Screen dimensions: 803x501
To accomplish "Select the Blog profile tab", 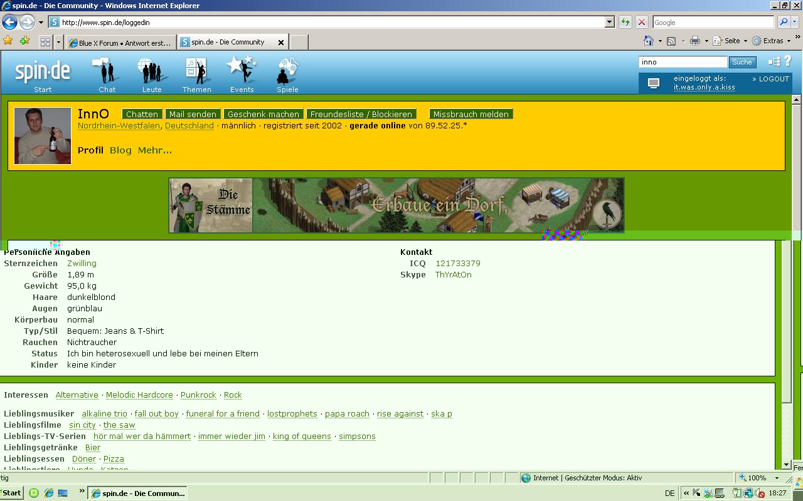I will coord(120,150).
